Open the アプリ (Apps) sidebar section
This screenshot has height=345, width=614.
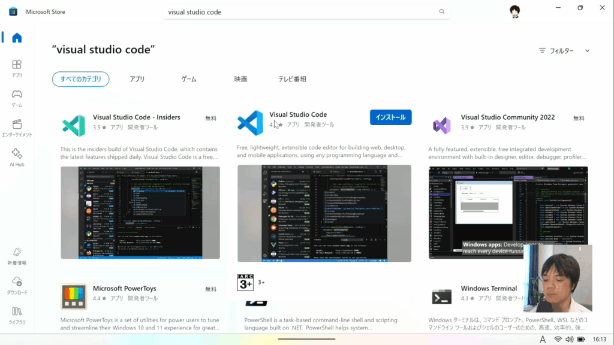17,68
